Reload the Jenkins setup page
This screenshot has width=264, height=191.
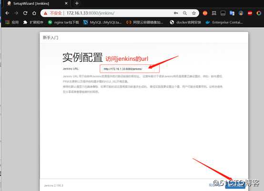(x=25, y=13)
